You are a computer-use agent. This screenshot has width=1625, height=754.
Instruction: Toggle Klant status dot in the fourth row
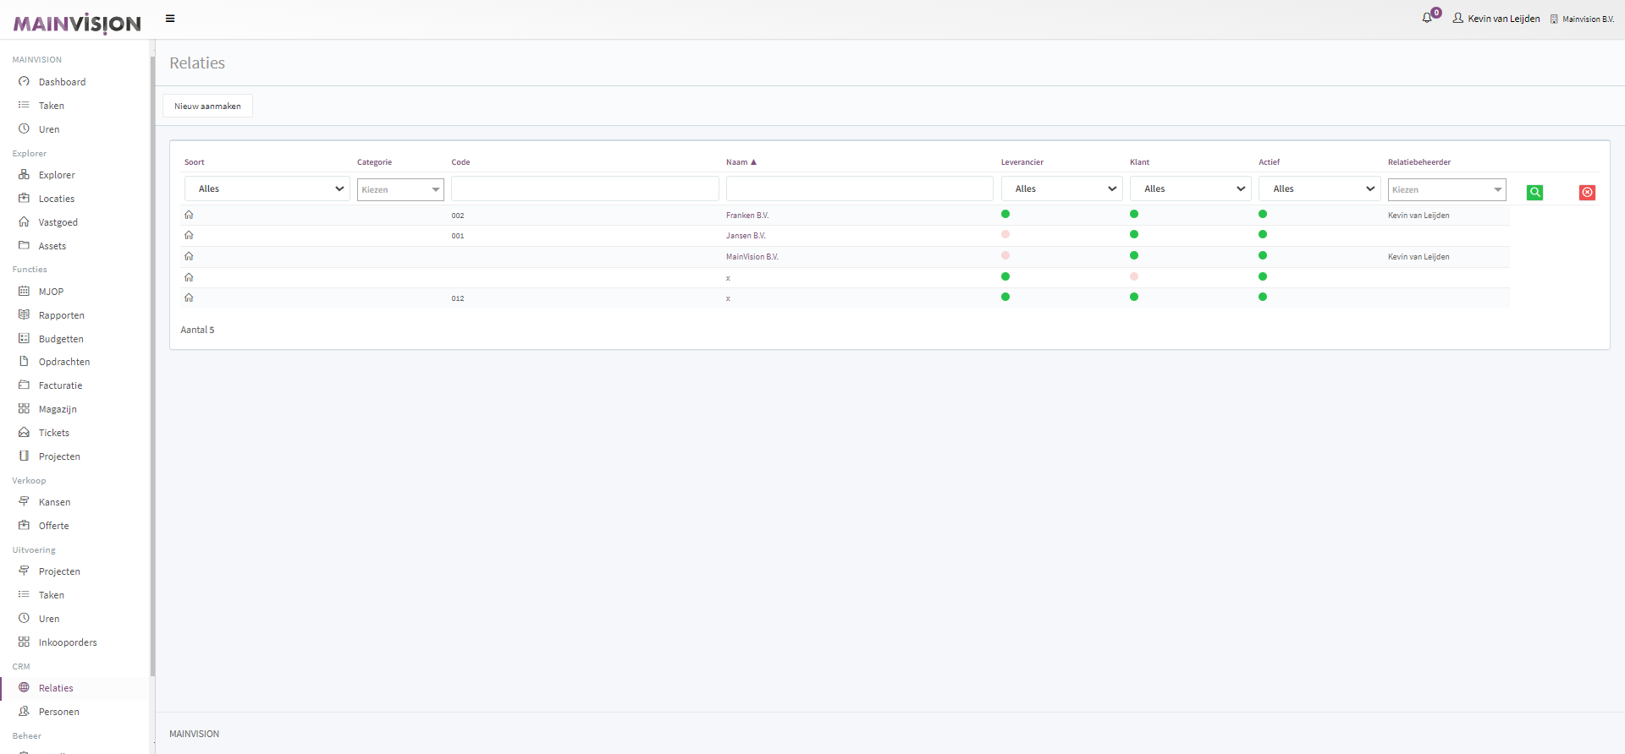1134,277
